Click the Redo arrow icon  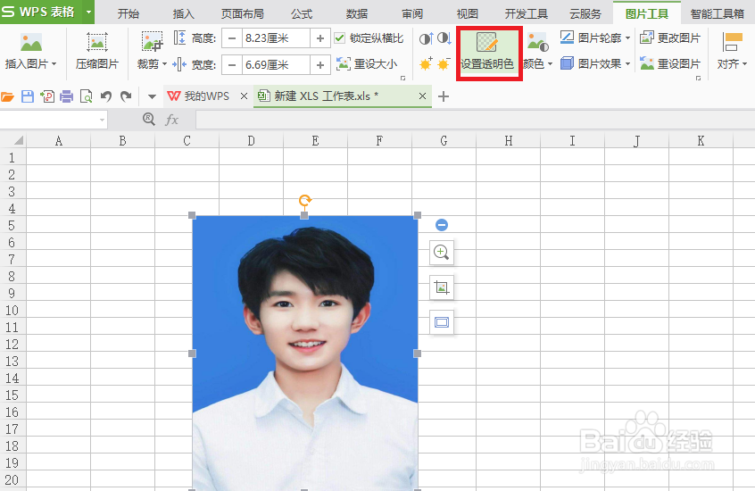[x=126, y=96]
